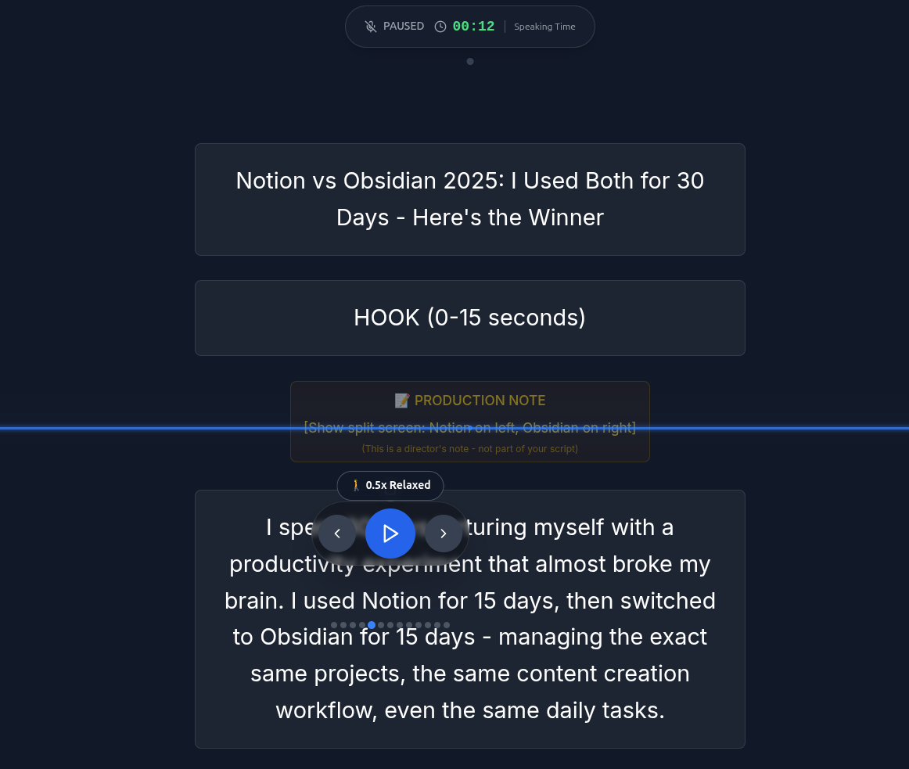
Task: Jump to the fifth blue progress dot
Action: click(x=372, y=625)
